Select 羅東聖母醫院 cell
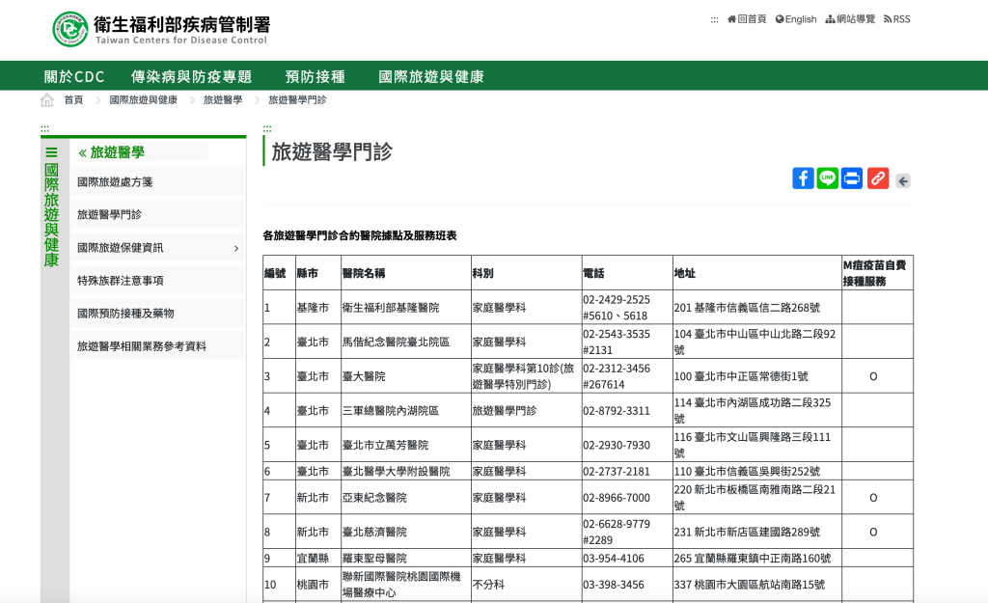 point(406,559)
